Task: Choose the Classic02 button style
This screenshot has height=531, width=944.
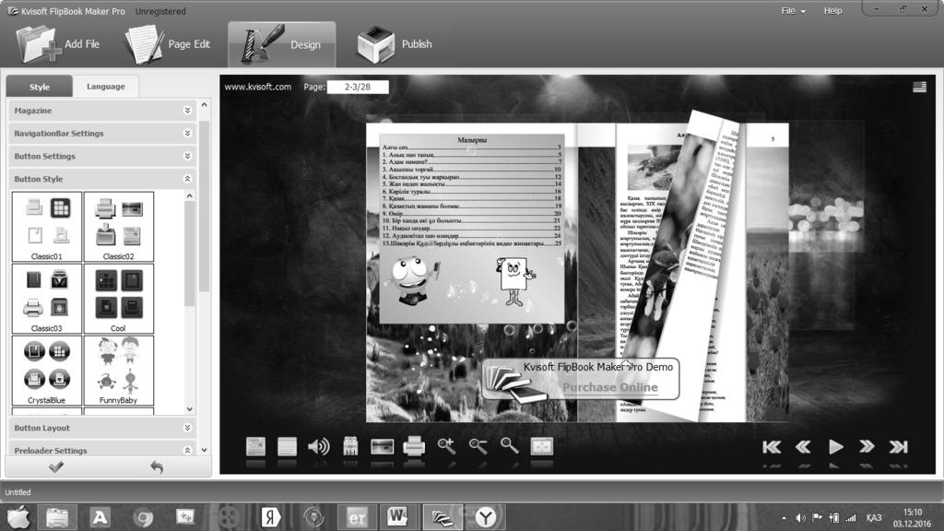Action: (119, 227)
